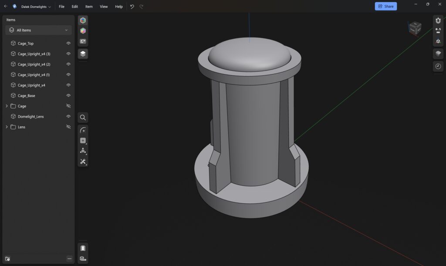Click the three-dots more options button

[x=69, y=259]
